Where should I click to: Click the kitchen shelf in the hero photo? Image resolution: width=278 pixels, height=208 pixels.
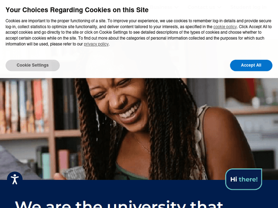[254, 110]
